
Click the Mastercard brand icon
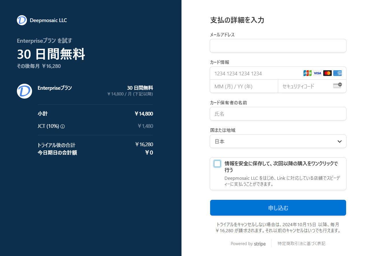click(327, 73)
